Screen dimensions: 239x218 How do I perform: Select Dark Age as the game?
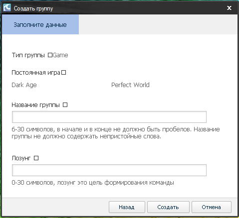pyautogui.click(x=24, y=85)
